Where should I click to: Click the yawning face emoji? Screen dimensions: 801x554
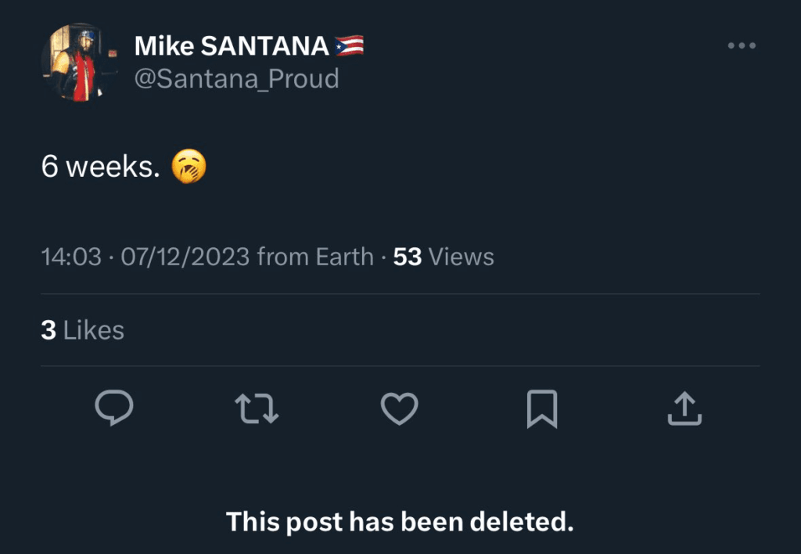click(x=189, y=167)
